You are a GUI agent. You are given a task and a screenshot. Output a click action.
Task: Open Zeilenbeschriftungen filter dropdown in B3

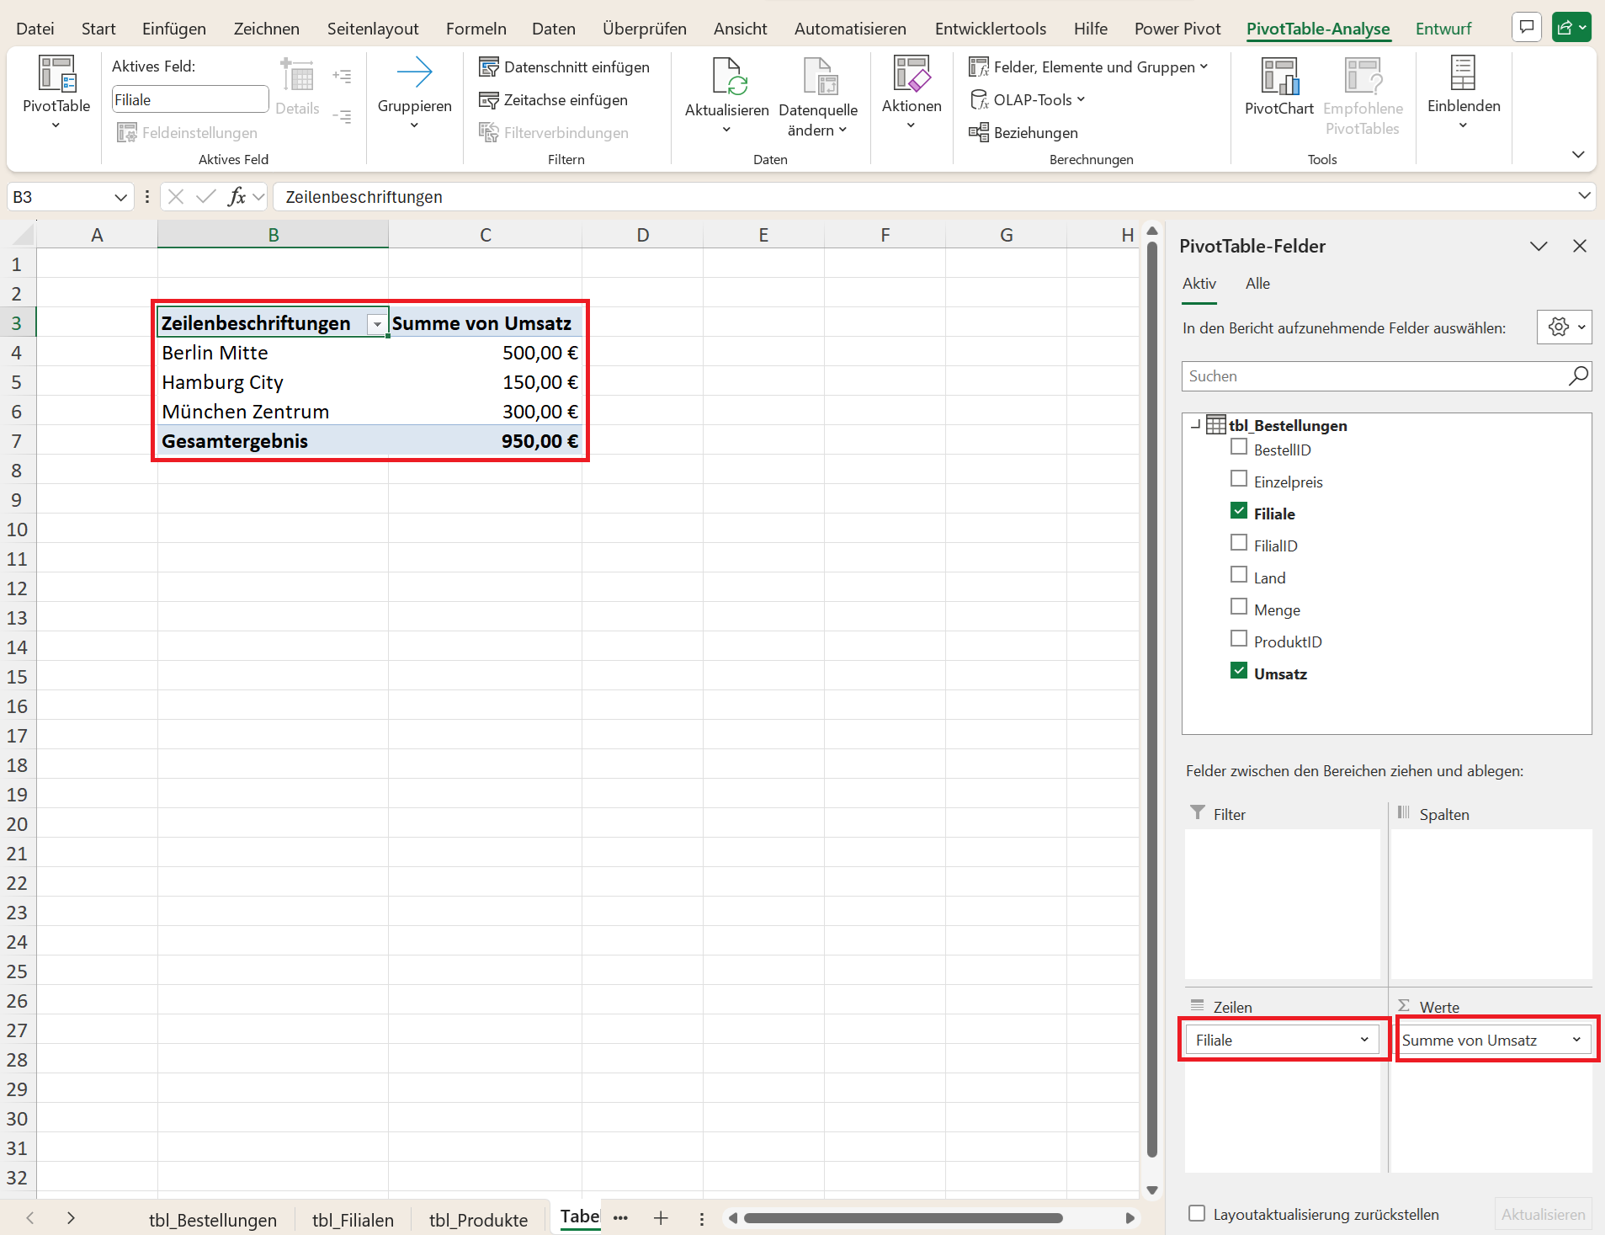tap(377, 324)
